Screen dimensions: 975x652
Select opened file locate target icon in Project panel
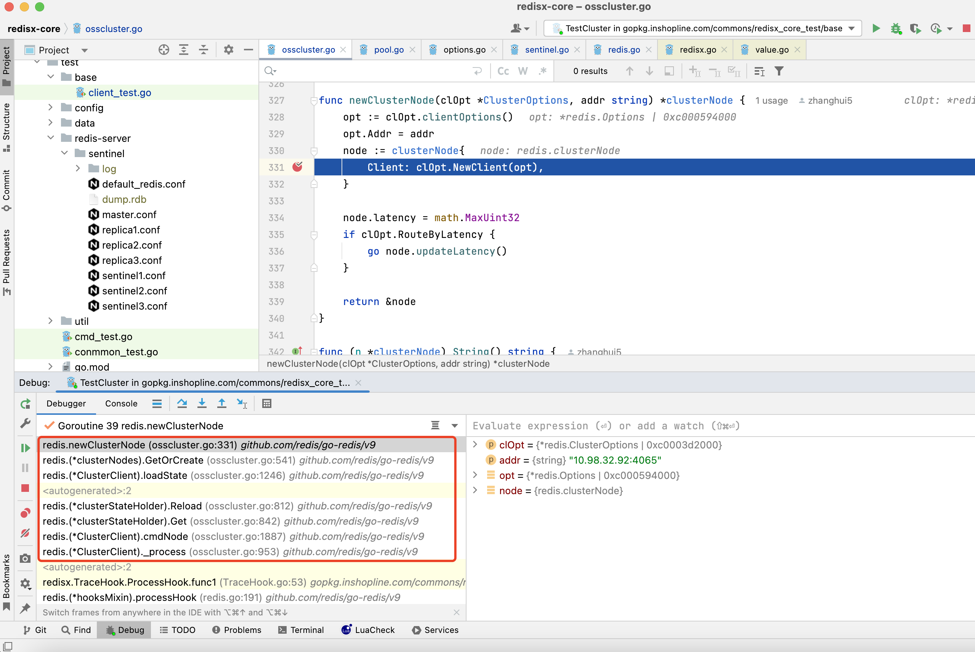pyautogui.click(x=164, y=50)
